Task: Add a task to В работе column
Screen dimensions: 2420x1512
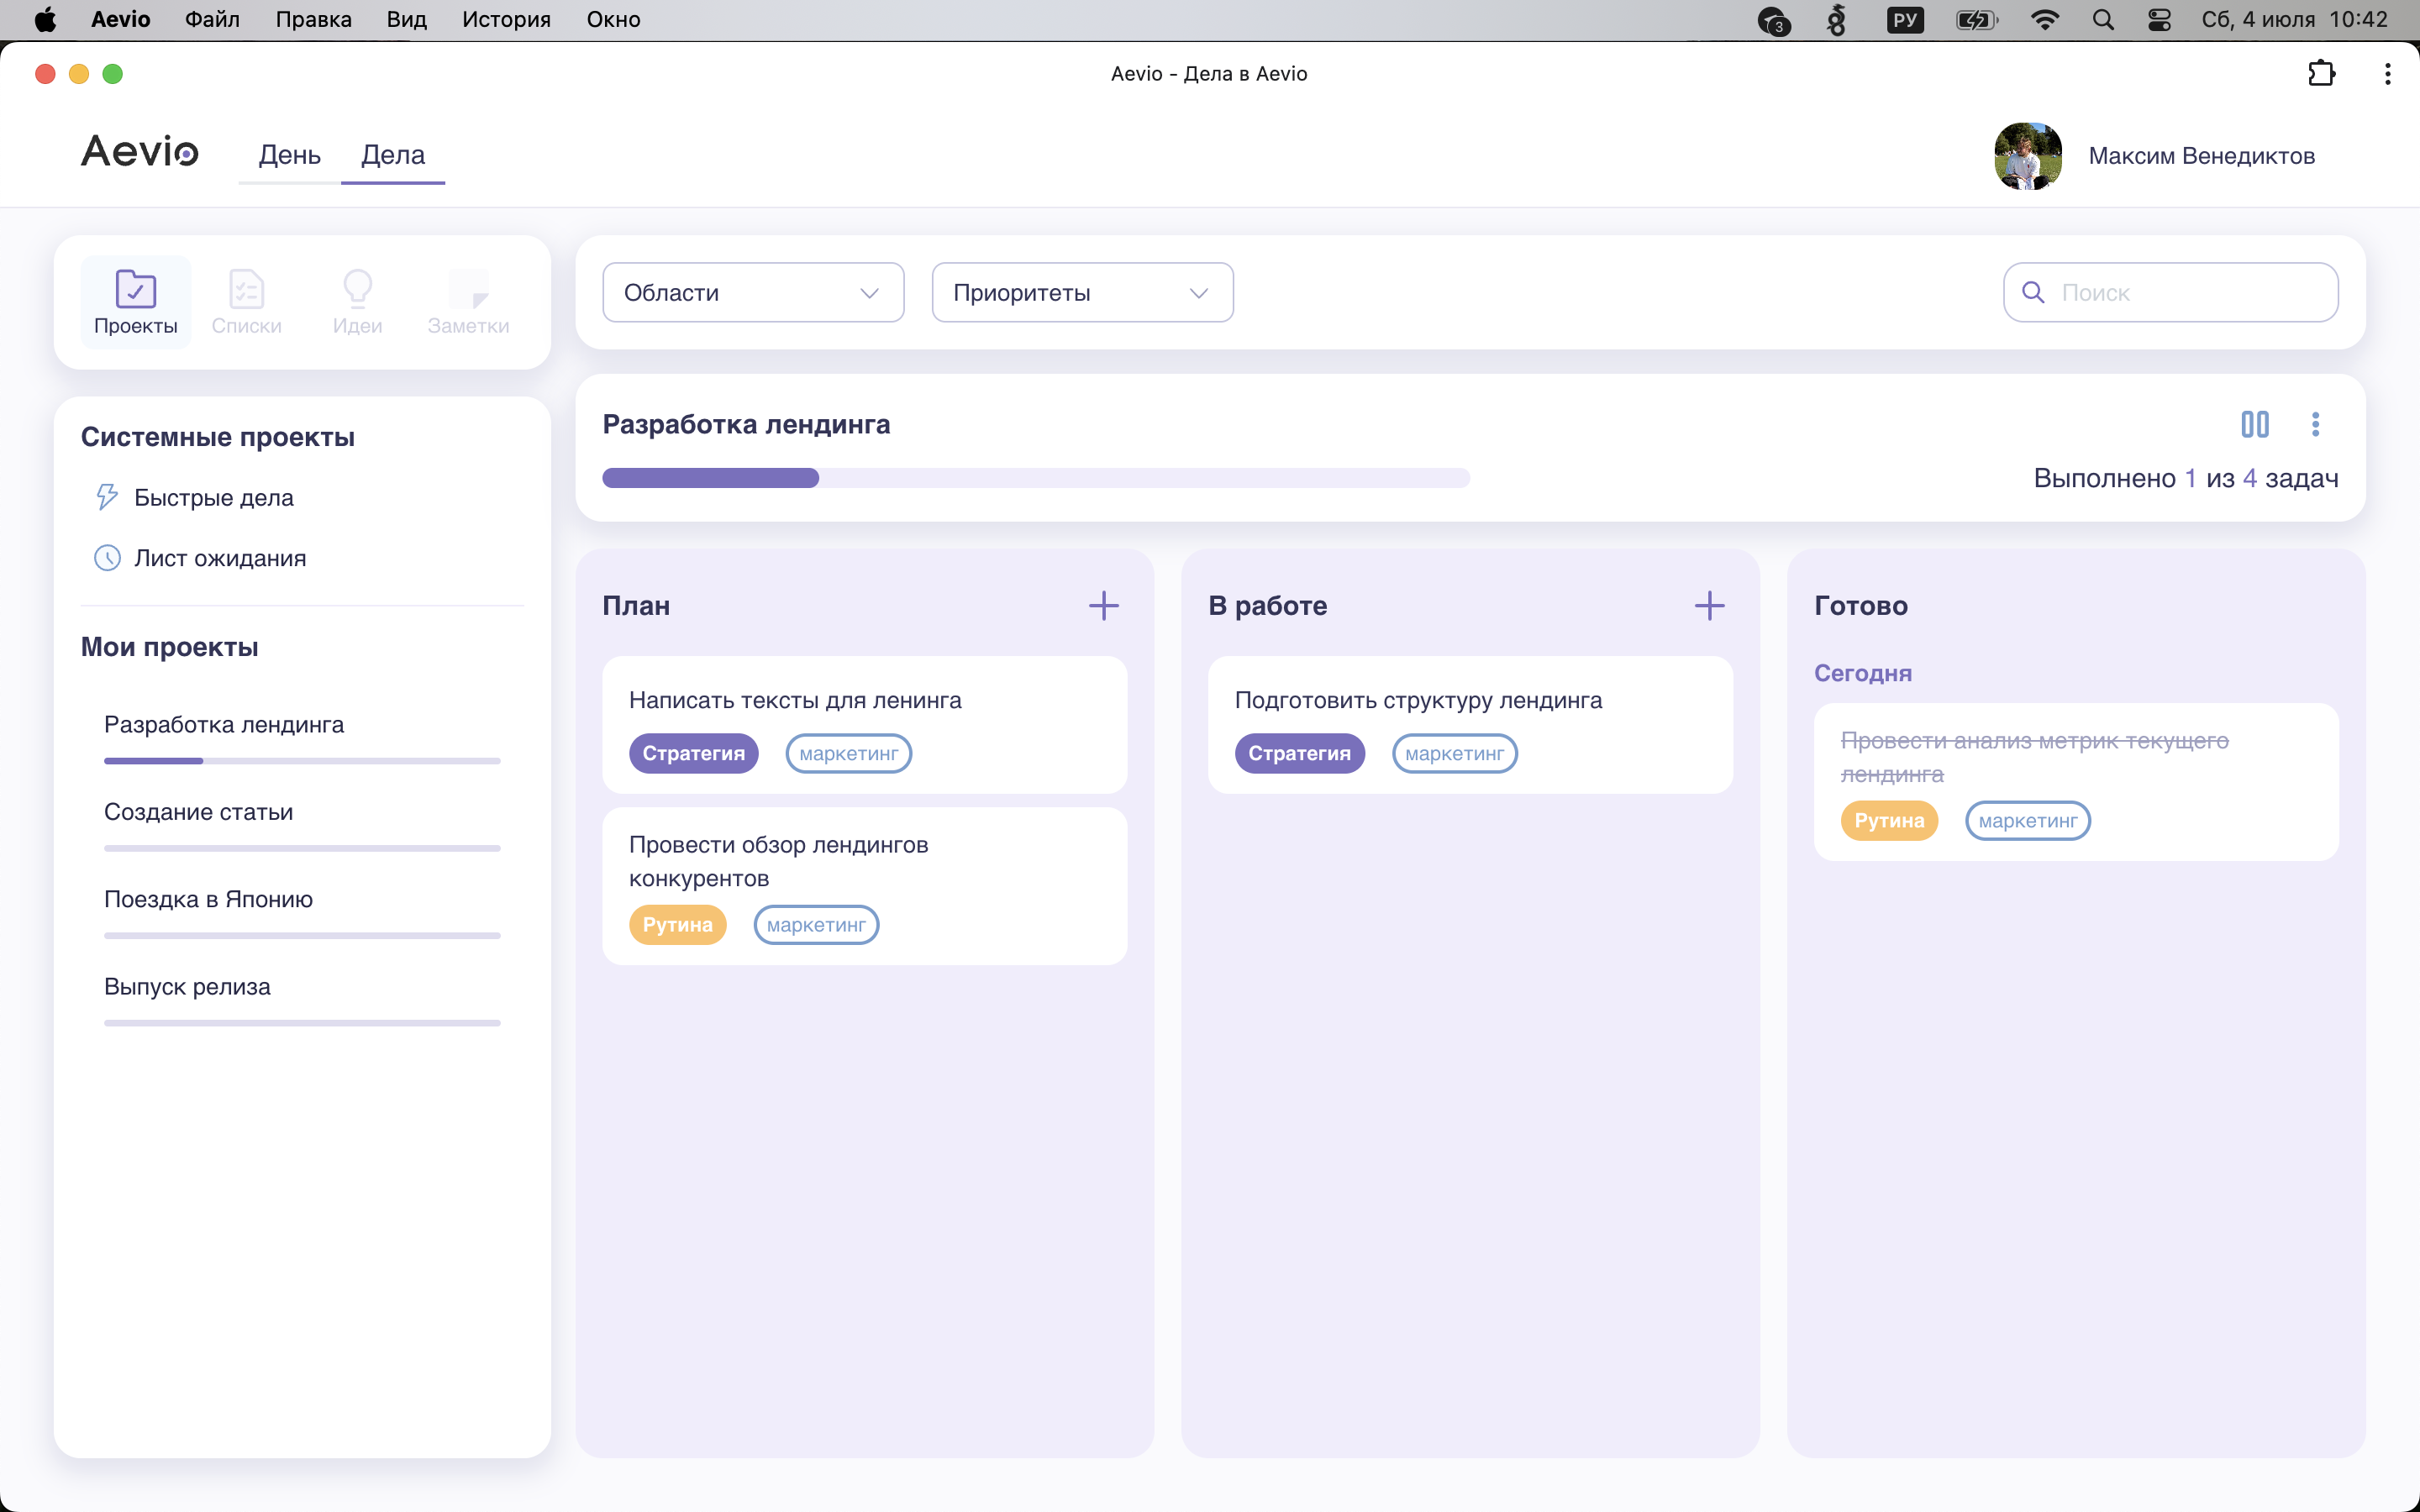Action: point(1709,605)
